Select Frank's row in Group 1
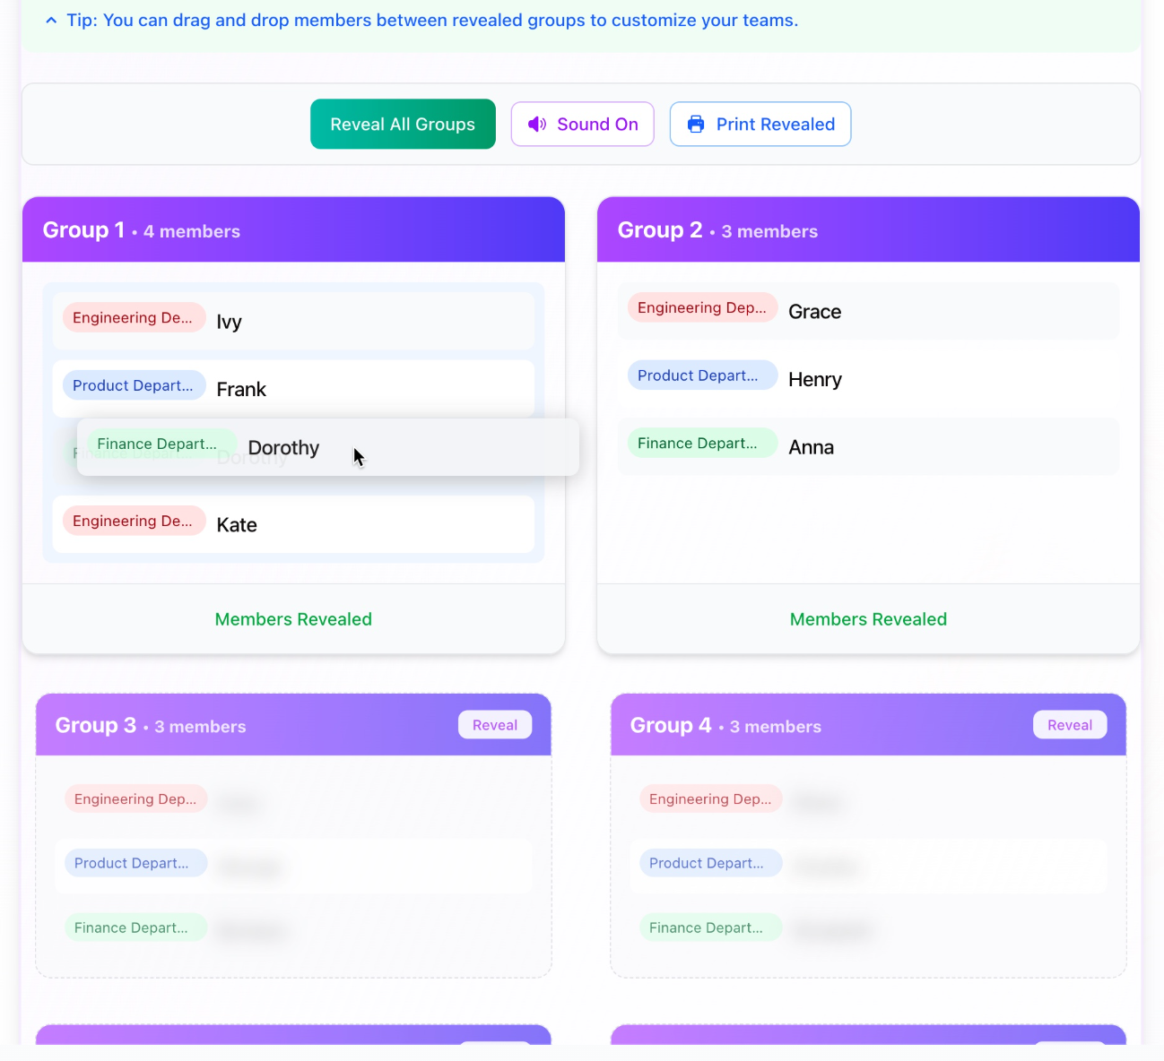 point(293,389)
